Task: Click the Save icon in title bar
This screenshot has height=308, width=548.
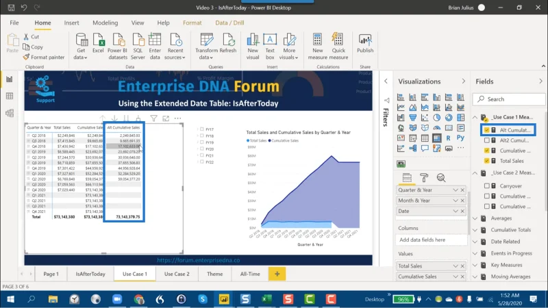Action: pyautogui.click(x=11, y=8)
